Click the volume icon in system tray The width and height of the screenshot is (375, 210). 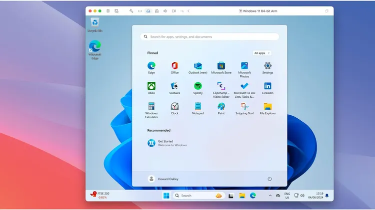(302, 196)
